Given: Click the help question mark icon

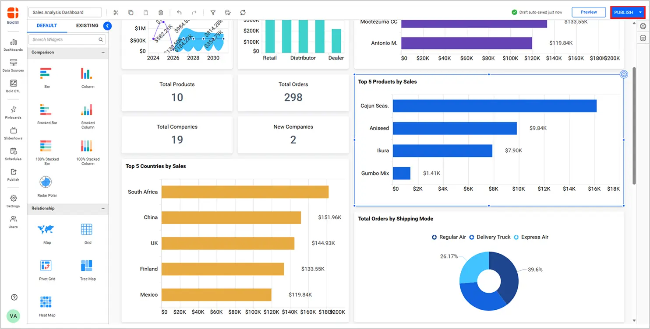Looking at the screenshot, I should pos(14,297).
